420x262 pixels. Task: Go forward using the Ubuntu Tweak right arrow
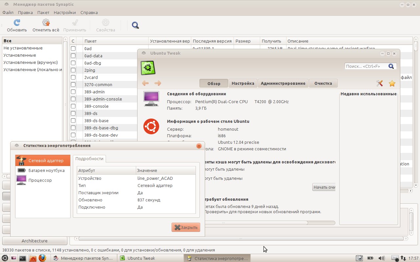click(157, 83)
